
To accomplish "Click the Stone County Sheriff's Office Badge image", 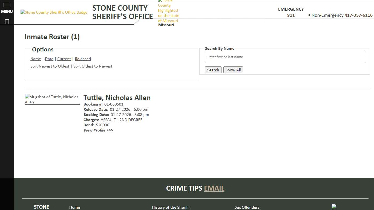I will [54, 12].
